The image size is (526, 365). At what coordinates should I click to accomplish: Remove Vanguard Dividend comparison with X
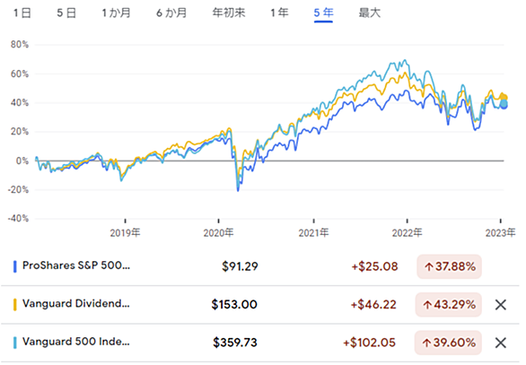coord(501,305)
